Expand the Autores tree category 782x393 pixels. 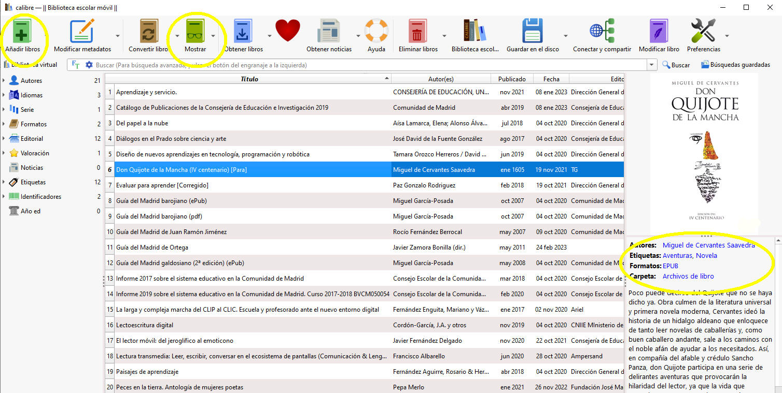(4, 81)
